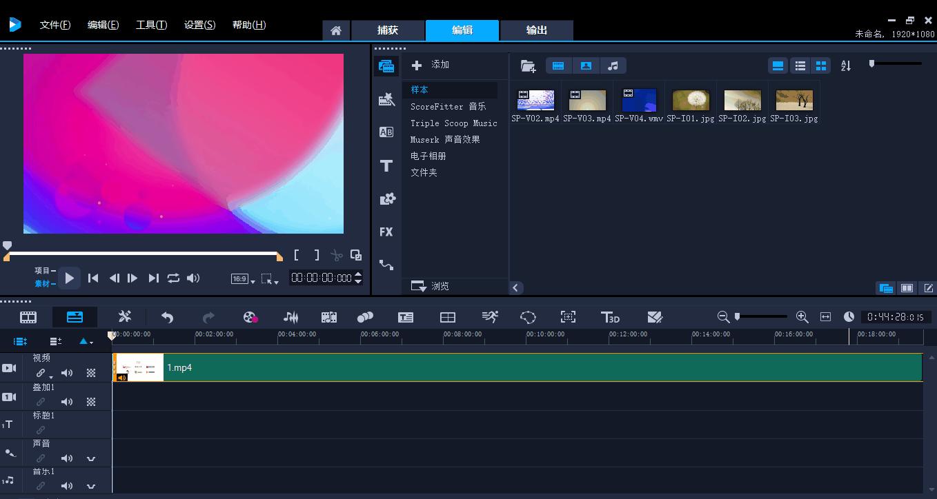Image resolution: width=937 pixels, height=499 pixels.
Task: Open the FX filters panel
Action: coord(386,232)
